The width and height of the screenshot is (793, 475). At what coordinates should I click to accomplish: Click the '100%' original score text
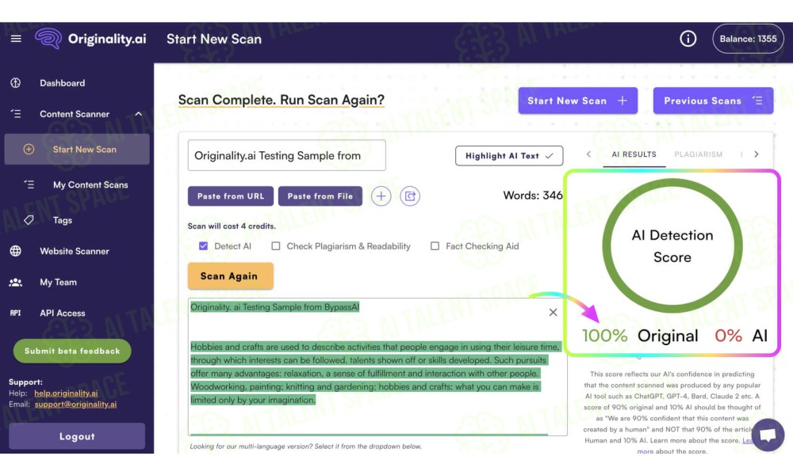605,336
